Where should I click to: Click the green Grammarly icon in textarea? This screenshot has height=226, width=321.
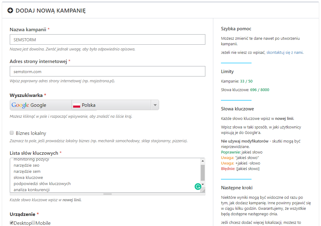[198, 186]
